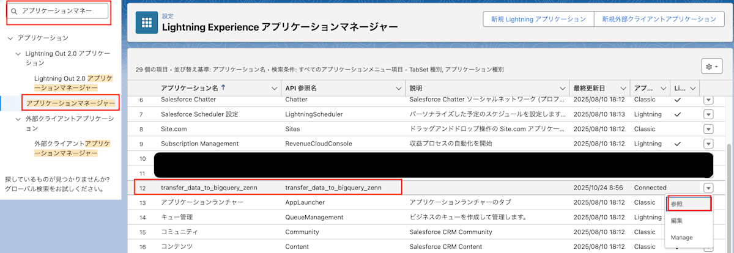Open 説明 column menu chevron
The height and width of the screenshot is (253, 734).
point(562,89)
